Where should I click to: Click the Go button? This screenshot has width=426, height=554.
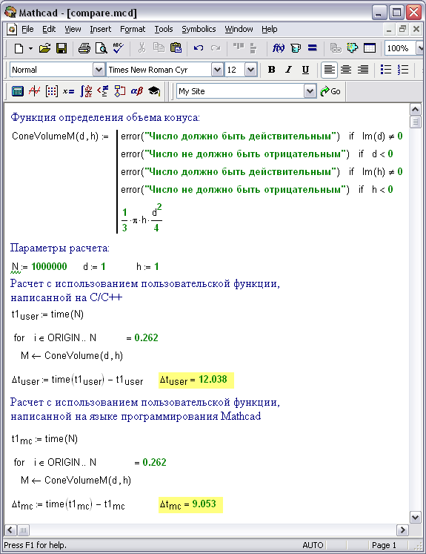[330, 91]
